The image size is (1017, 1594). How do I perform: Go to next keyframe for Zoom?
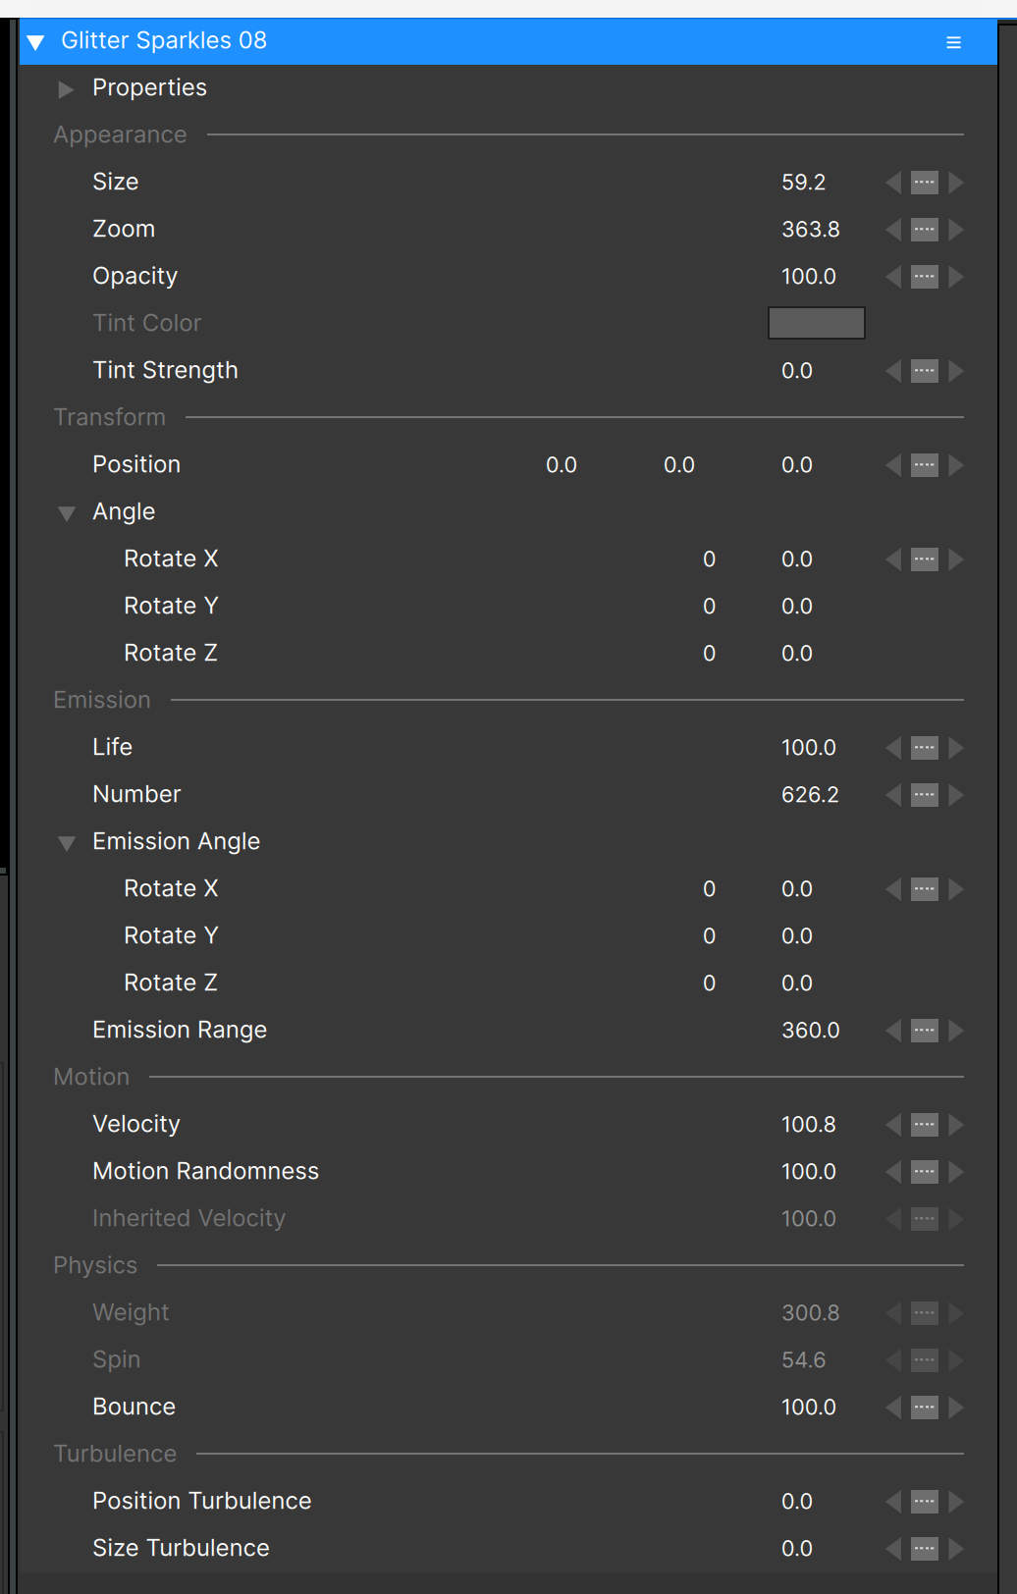coord(956,230)
